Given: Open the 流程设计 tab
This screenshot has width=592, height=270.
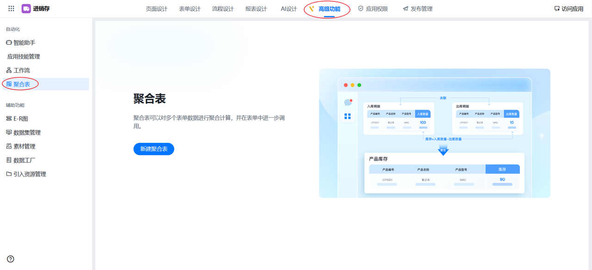Looking at the screenshot, I should click(x=223, y=9).
